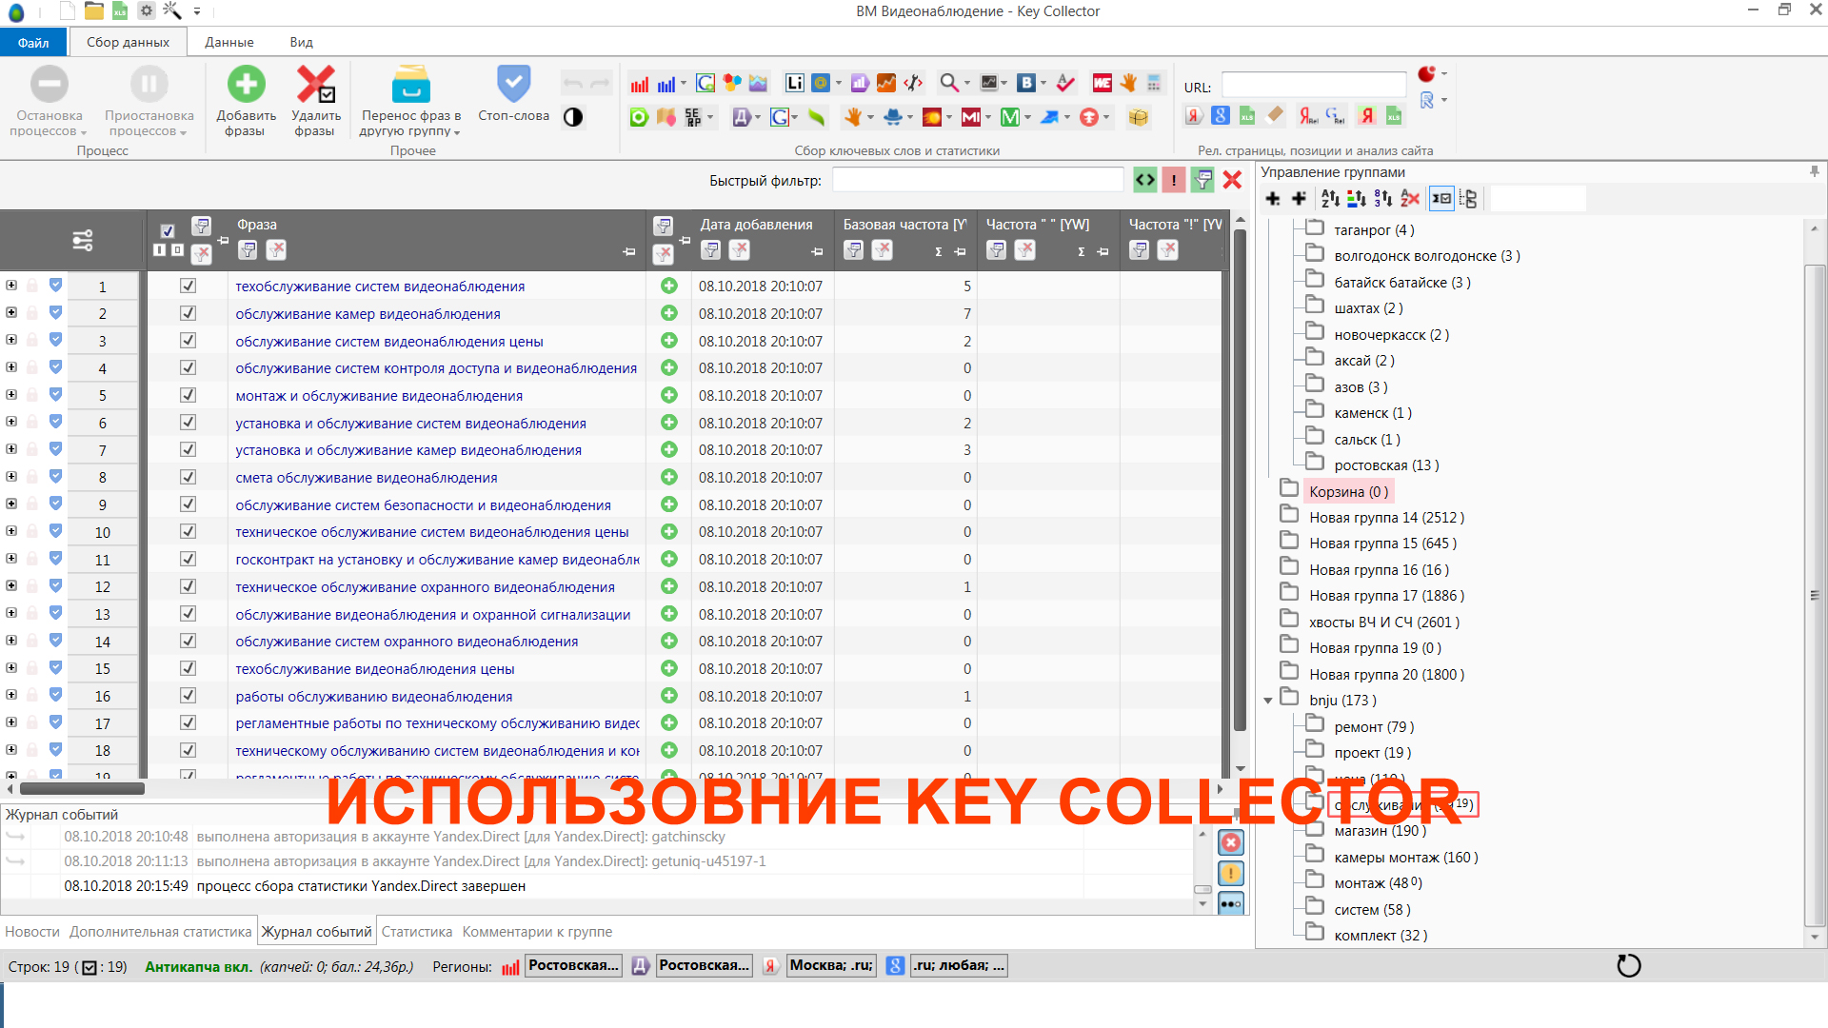1828x1028 pixels.
Task: Click the red Yandex Wordstat bars icon
Action: (x=640, y=84)
